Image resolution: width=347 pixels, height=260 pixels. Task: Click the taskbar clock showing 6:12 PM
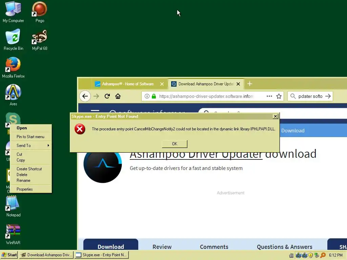tap(335, 255)
